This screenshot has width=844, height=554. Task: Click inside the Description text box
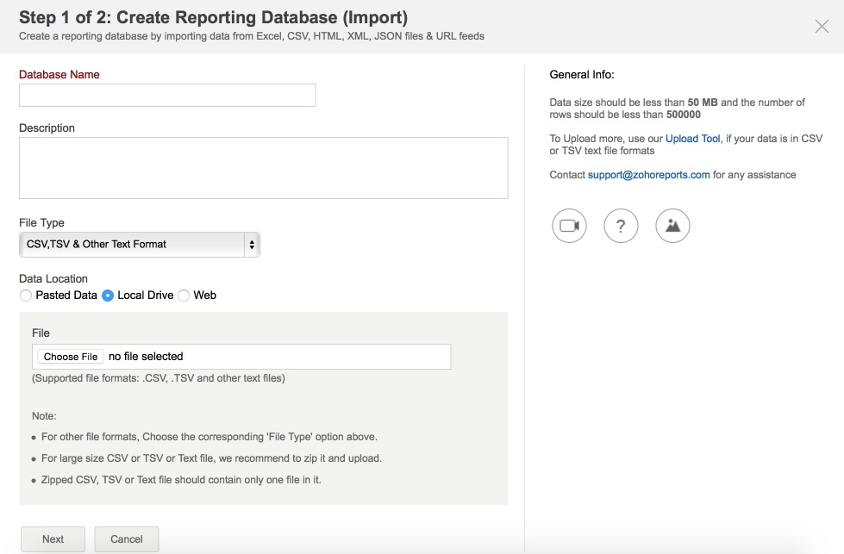pos(263,167)
